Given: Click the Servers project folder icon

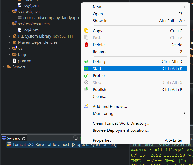Looking at the screenshot, I should pos(9,67).
